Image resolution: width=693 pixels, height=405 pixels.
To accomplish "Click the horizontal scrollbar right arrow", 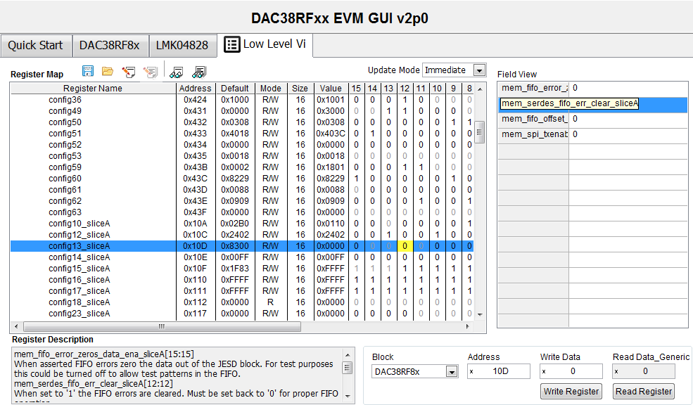I will click(468, 327).
